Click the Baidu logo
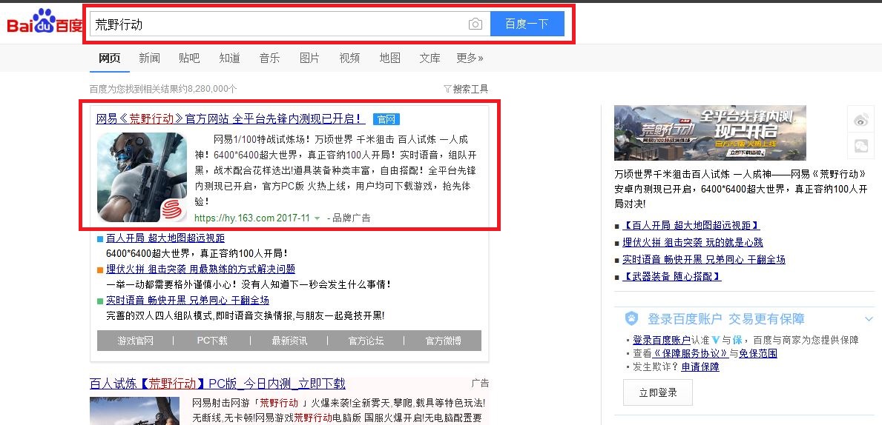 point(45,22)
